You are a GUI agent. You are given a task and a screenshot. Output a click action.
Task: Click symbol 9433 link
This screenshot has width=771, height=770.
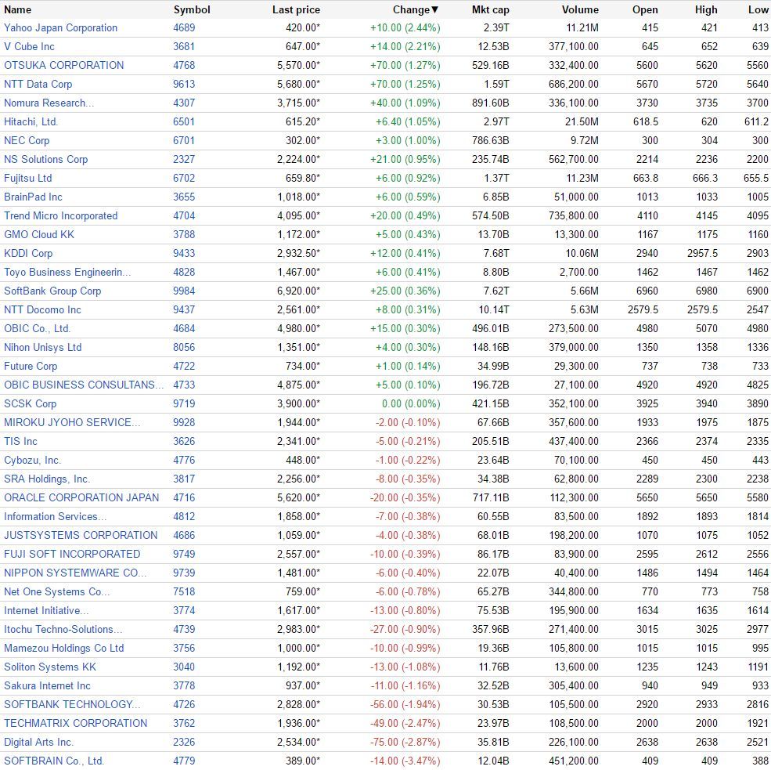184,253
